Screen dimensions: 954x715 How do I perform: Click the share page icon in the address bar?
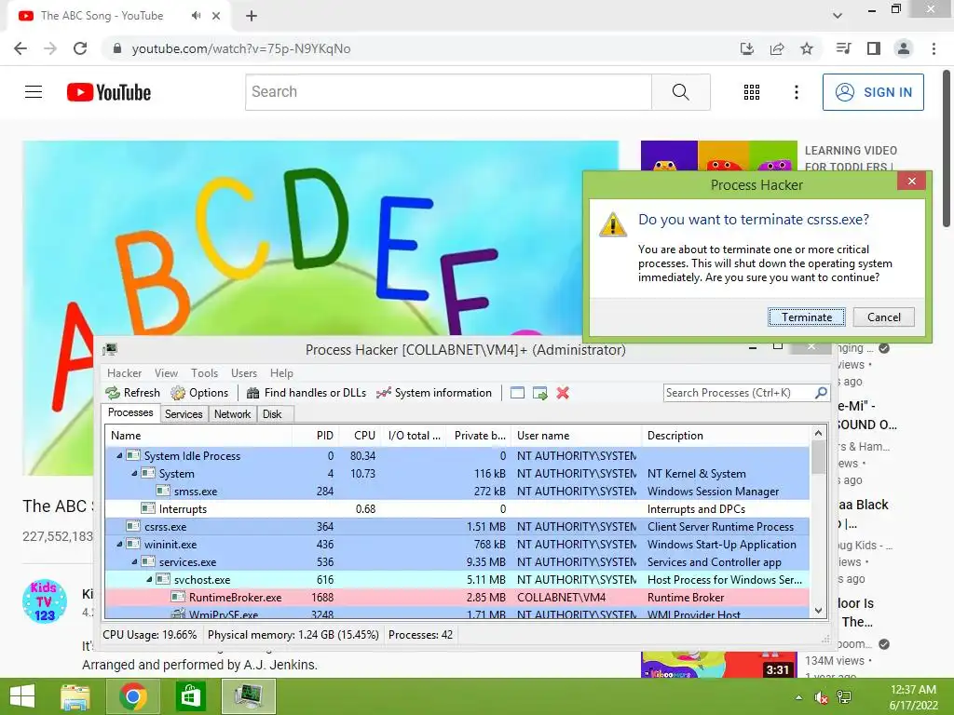(x=777, y=48)
